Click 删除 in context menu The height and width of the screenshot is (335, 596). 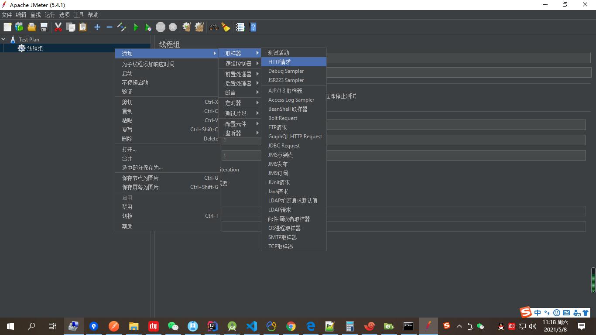tap(167, 139)
